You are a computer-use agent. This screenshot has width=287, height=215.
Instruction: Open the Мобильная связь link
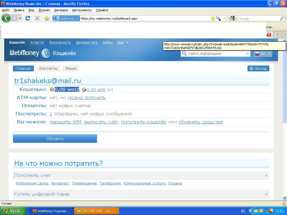[32, 183]
